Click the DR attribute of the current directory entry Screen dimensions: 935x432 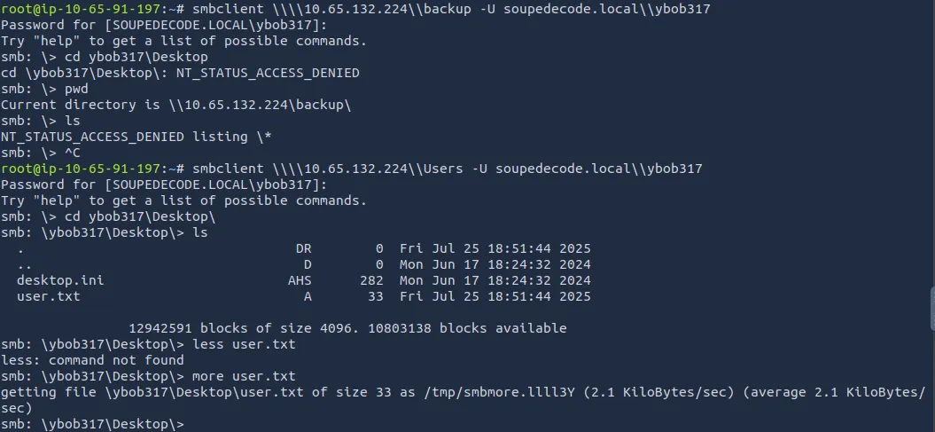(x=303, y=248)
